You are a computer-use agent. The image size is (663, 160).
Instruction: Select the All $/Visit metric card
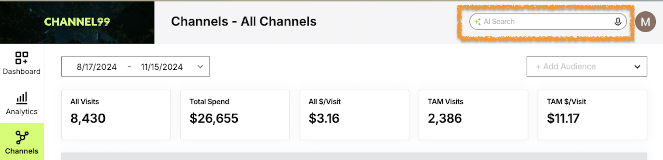(x=355, y=115)
